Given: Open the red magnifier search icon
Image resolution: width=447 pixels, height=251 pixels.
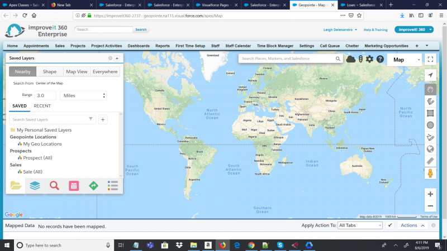Looking at the screenshot, I should pos(54,186).
